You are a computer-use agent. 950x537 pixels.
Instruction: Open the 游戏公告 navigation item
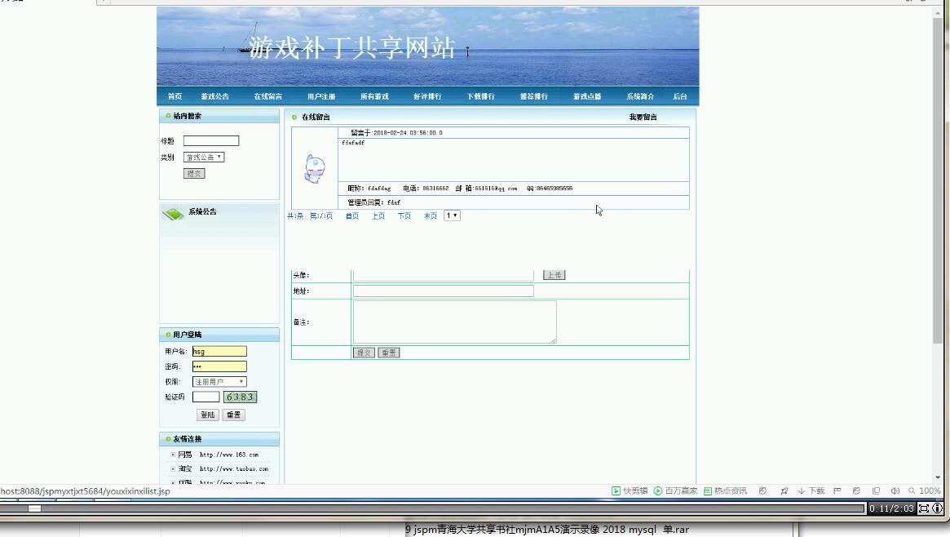tap(215, 96)
